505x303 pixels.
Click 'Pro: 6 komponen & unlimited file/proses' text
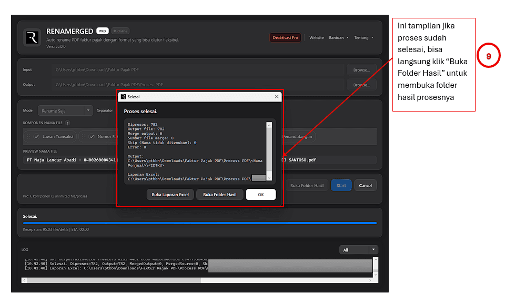tap(55, 196)
